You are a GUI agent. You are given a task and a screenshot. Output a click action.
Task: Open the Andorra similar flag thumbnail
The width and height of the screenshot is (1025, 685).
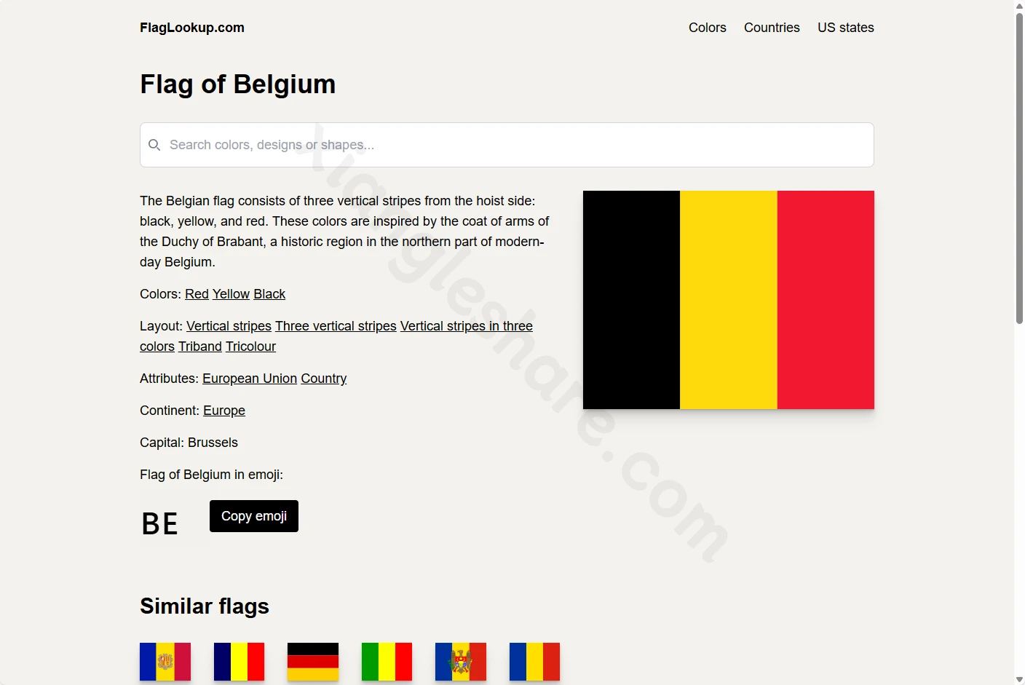tap(165, 662)
